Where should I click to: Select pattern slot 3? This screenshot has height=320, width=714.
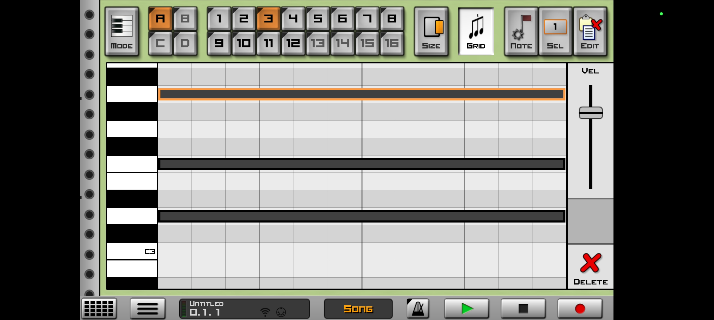pos(268,19)
